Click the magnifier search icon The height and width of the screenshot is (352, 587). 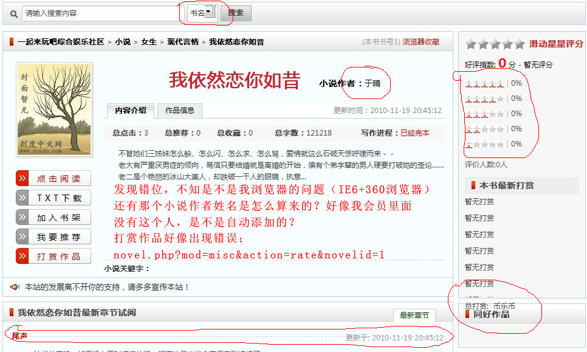tap(14, 14)
